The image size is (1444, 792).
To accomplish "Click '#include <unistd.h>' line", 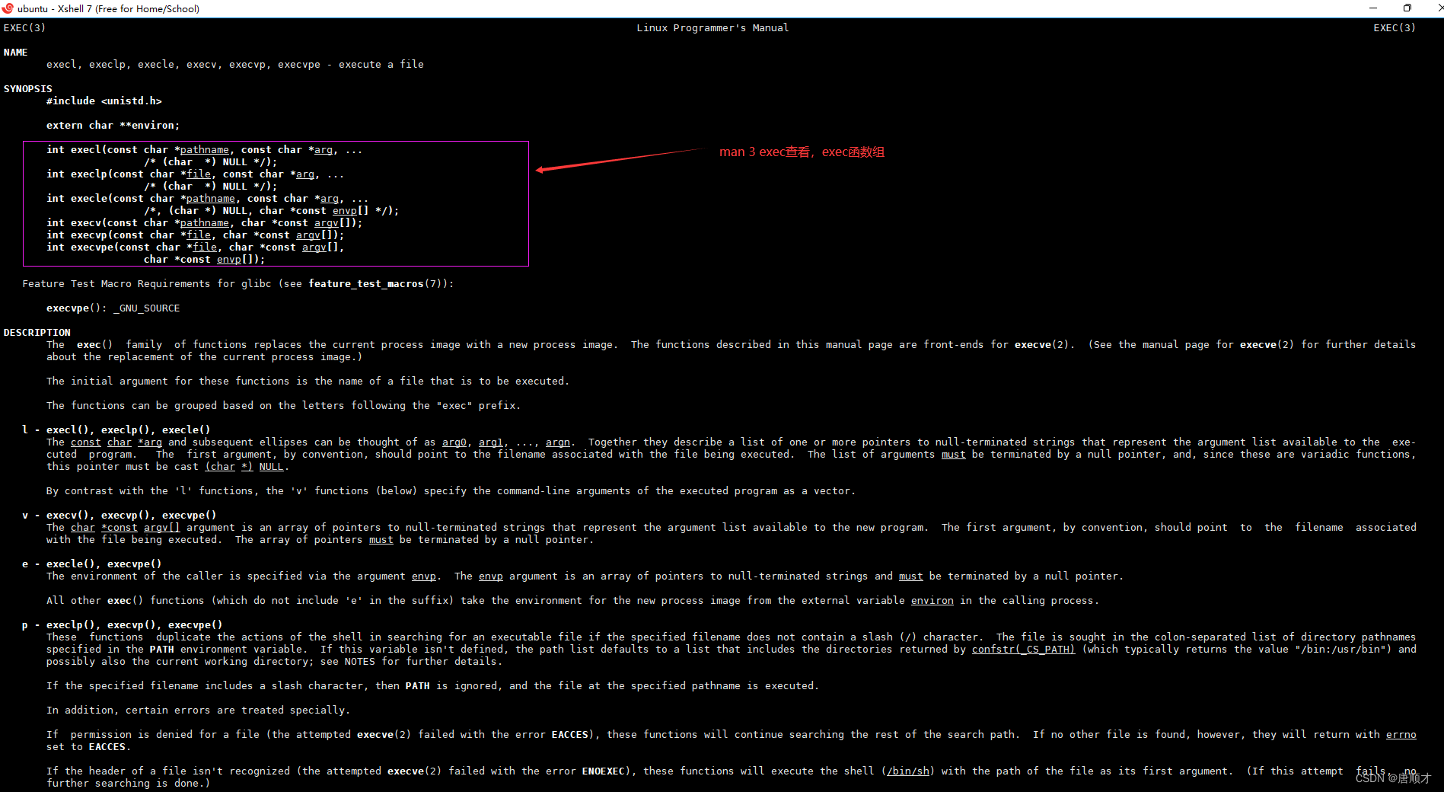I will pyautogui.click(x=104, y=101).
